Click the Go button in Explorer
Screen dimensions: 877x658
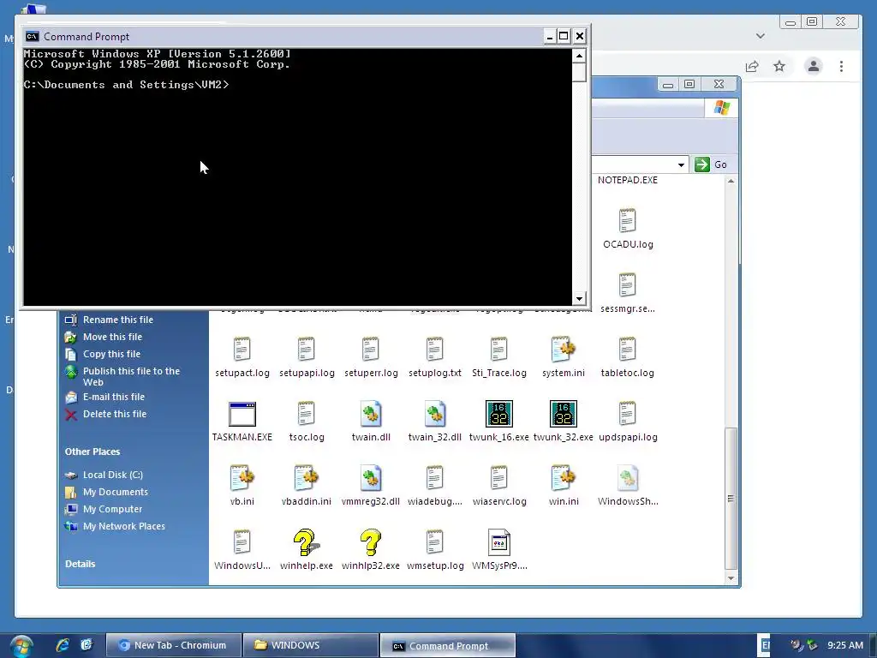click(711, 164)
